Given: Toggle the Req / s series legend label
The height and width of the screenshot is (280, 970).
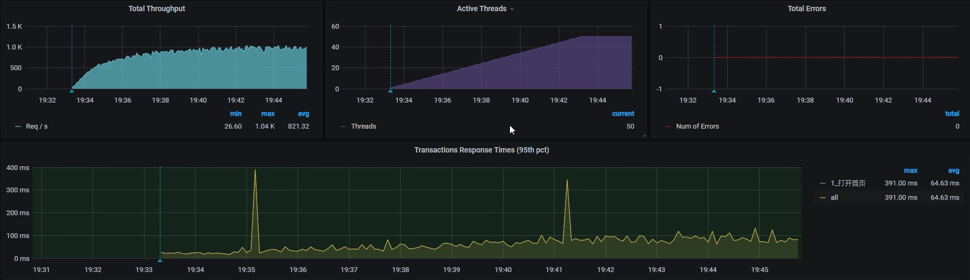Looking at the screenshot, I should (37, 126).
